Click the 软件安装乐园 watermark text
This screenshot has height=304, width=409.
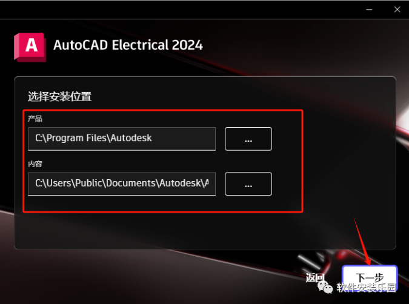(366, 287)
